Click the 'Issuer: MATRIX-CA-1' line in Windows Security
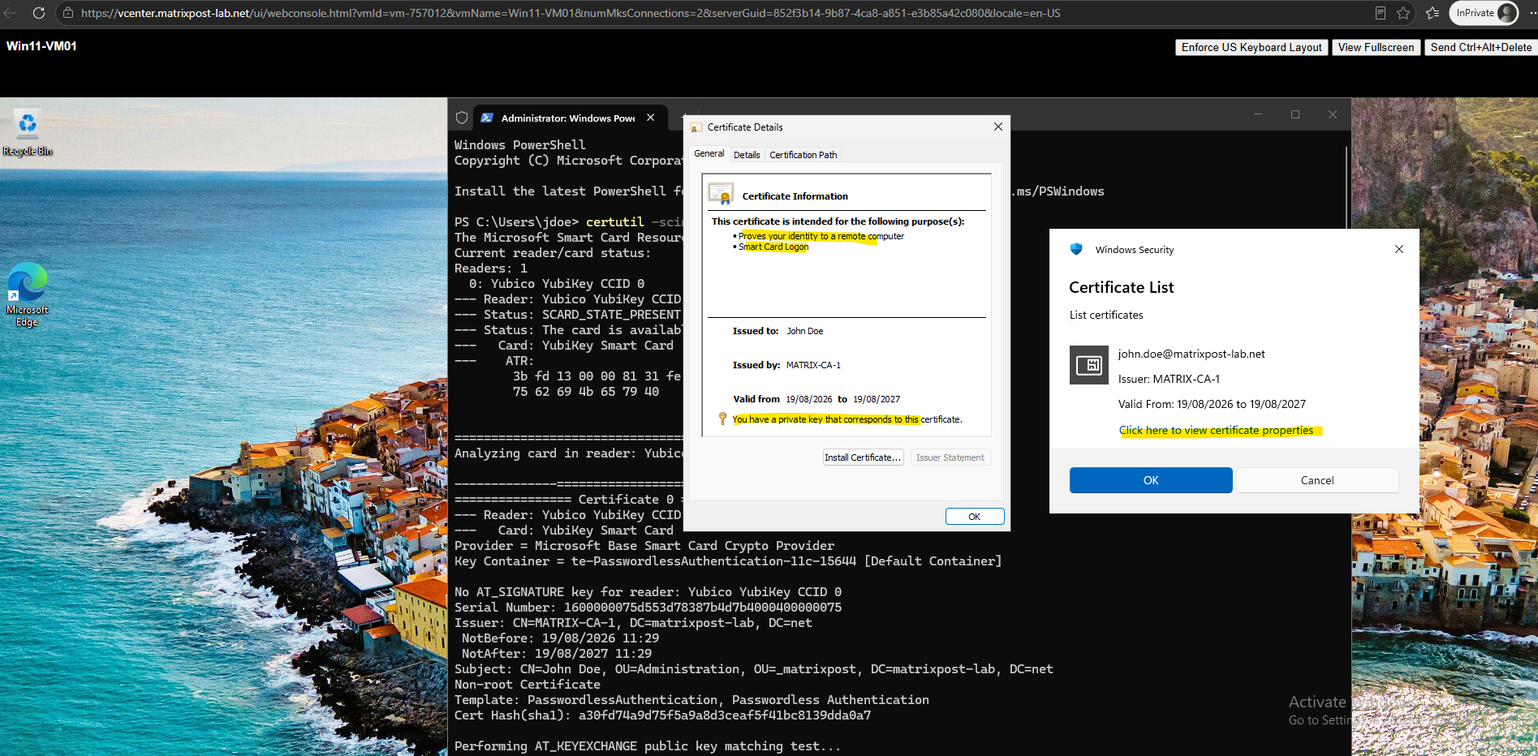Screen dimensions: 1538x756 pos(1169,379)
